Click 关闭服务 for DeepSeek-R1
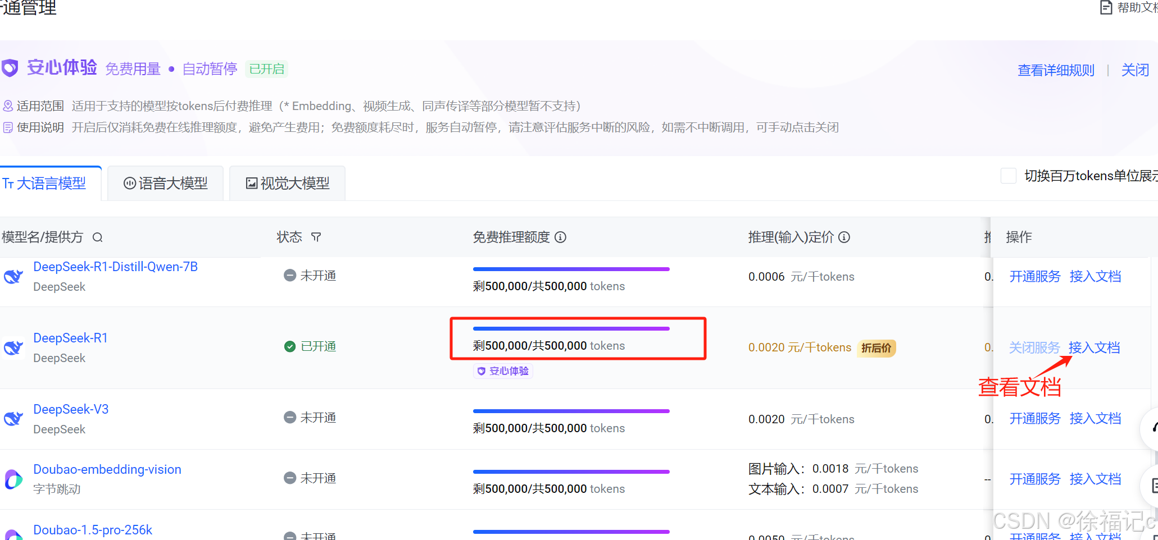 click(x=1034, y=347)
